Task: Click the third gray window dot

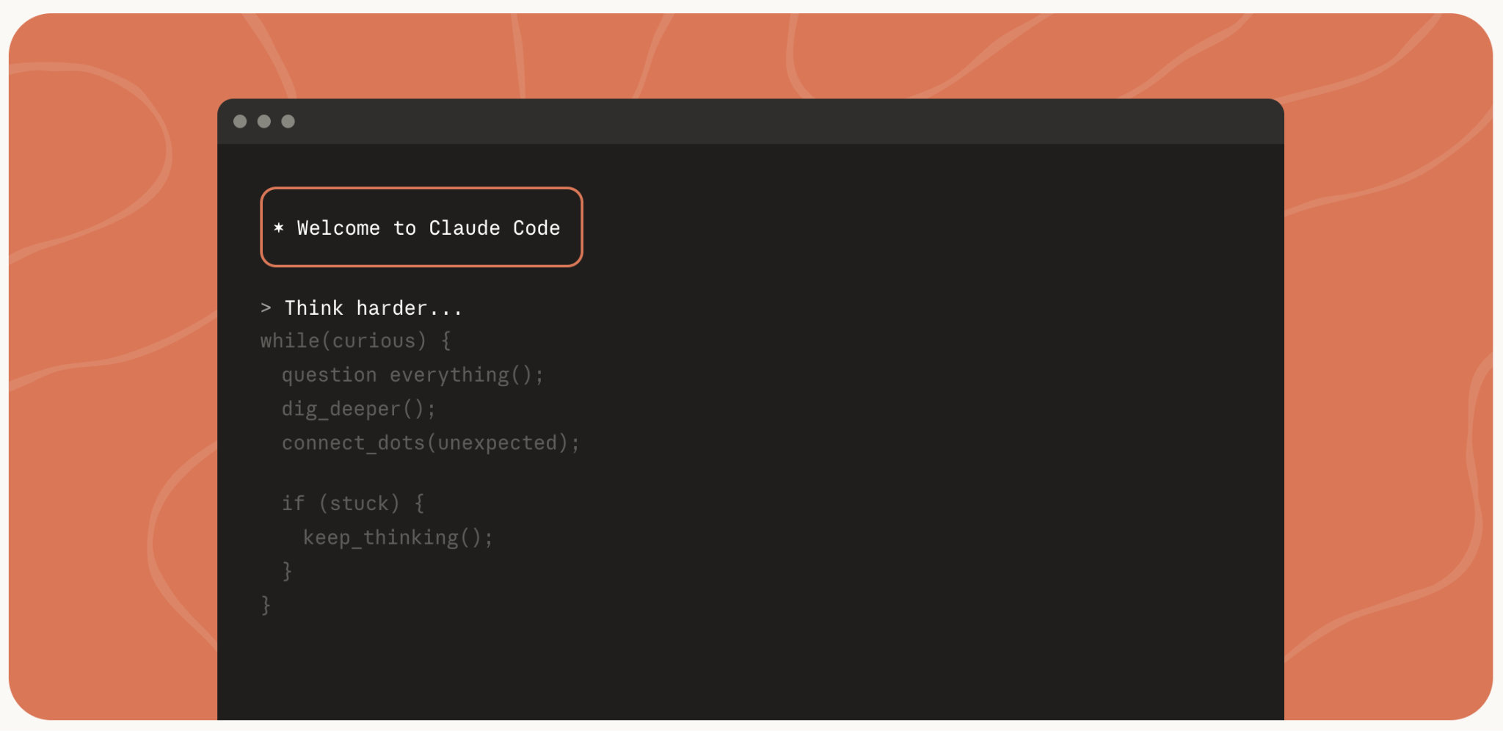Action: tap(288, 121)
